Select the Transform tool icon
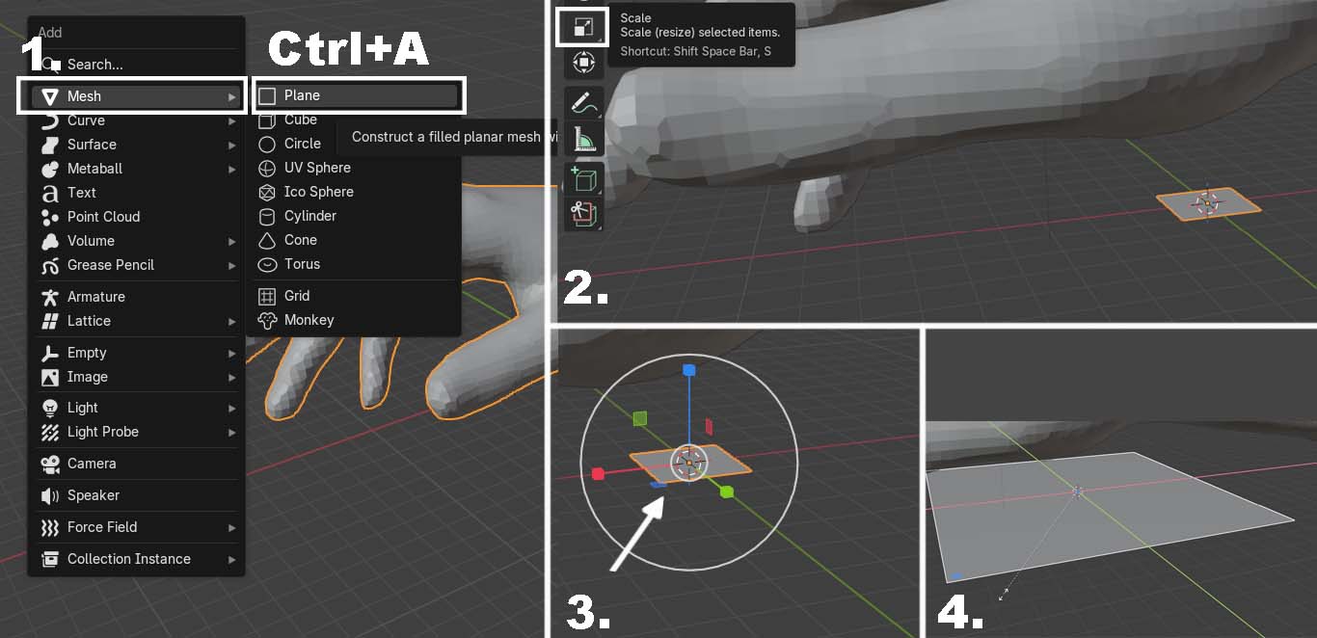 click(x=583, y=64)
